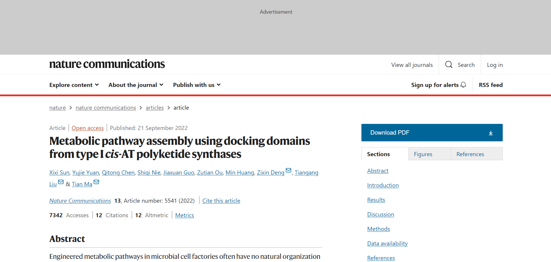Switch to the Figures tab

tap(423, 154)
